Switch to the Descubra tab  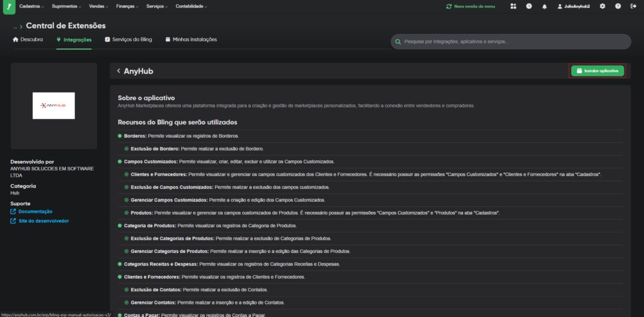pyautogui.click(x=28, y=39)
